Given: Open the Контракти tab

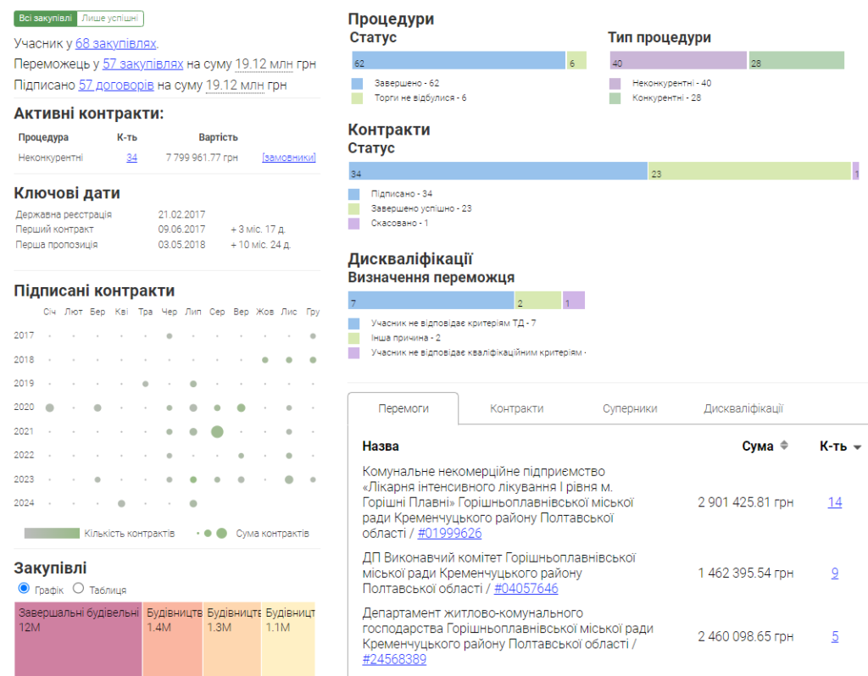Looking at the screenshot, I should point(516,408).
